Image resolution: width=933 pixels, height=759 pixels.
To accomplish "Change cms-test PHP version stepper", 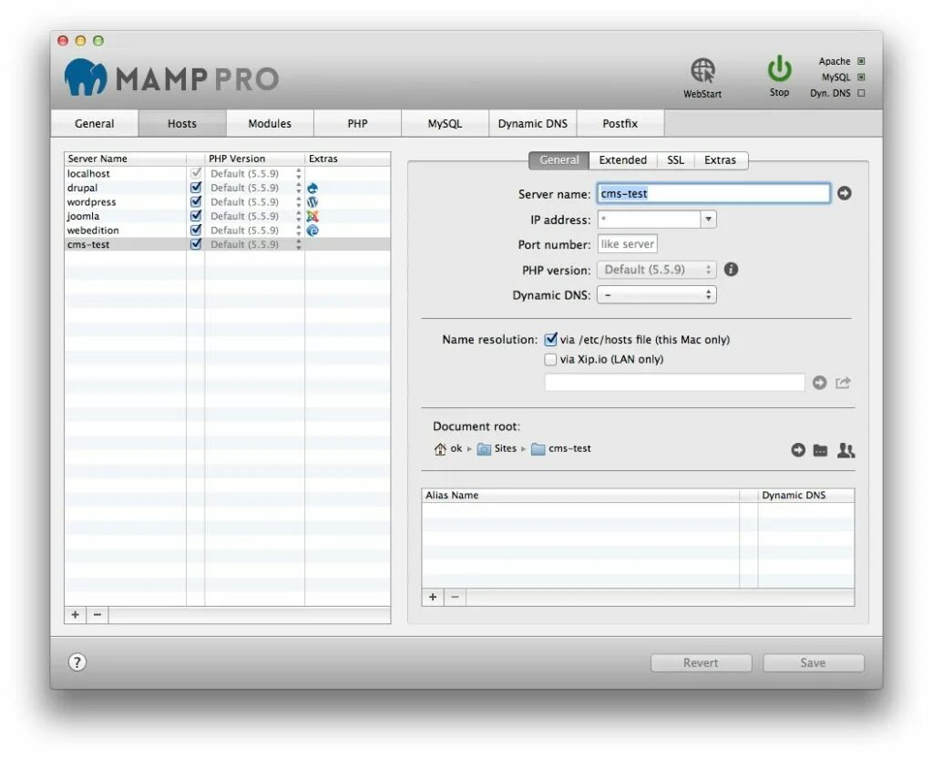I will tap(299, 244).
